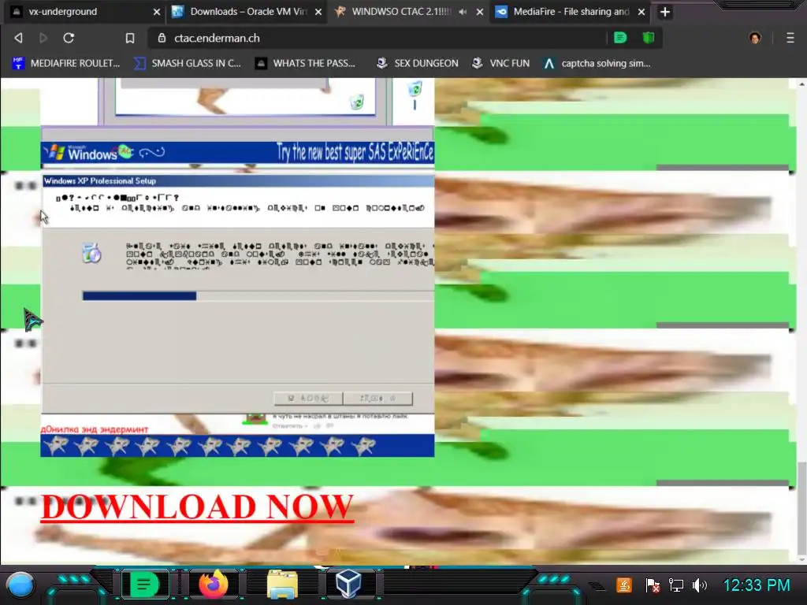Open VirtualBox from the taskbar
This screenshot has width=807, height=605.
click(348, 584)
